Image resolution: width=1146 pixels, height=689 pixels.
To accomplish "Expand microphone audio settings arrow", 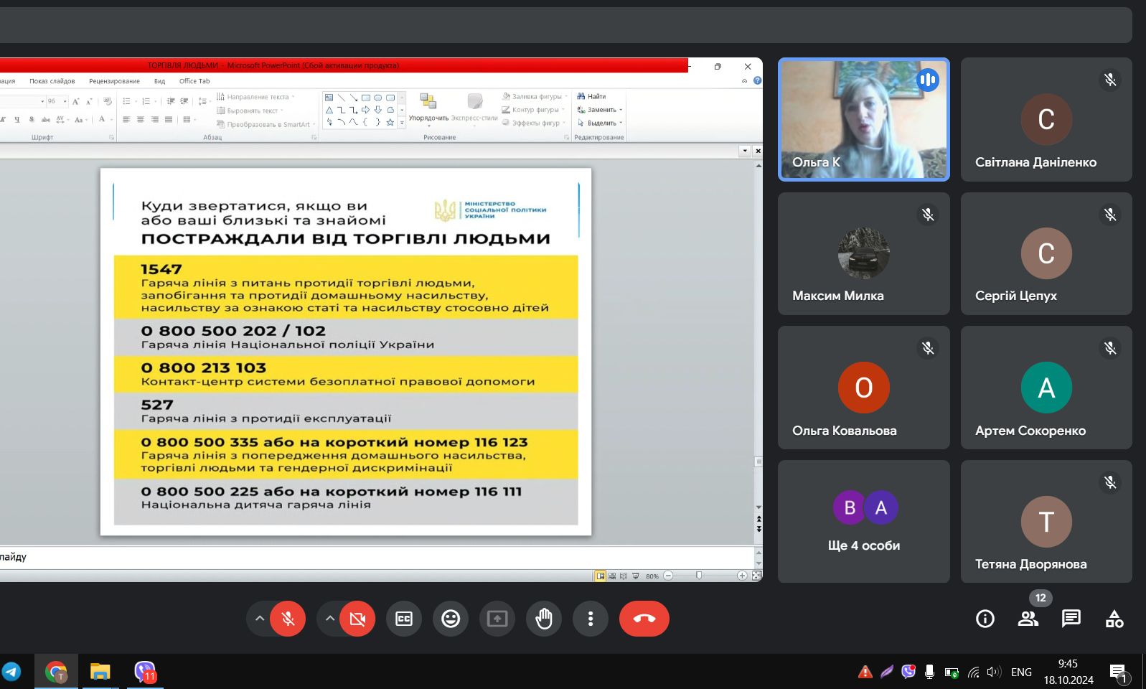I will [x=260, y=619].
